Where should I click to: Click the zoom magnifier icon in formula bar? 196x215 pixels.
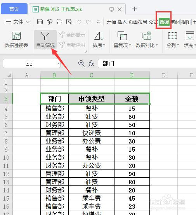[x=81, y=63]
